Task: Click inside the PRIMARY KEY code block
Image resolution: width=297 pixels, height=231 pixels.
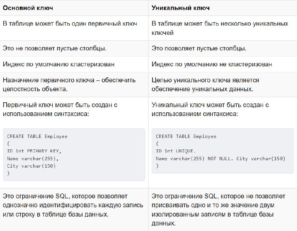Action: tap(74, 155)
